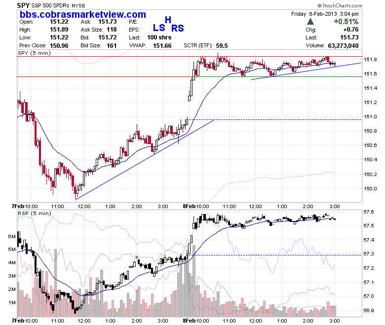Screen dimensions: 385x325
Task: Select the Chg value +0.76
Action: point(351,30)
